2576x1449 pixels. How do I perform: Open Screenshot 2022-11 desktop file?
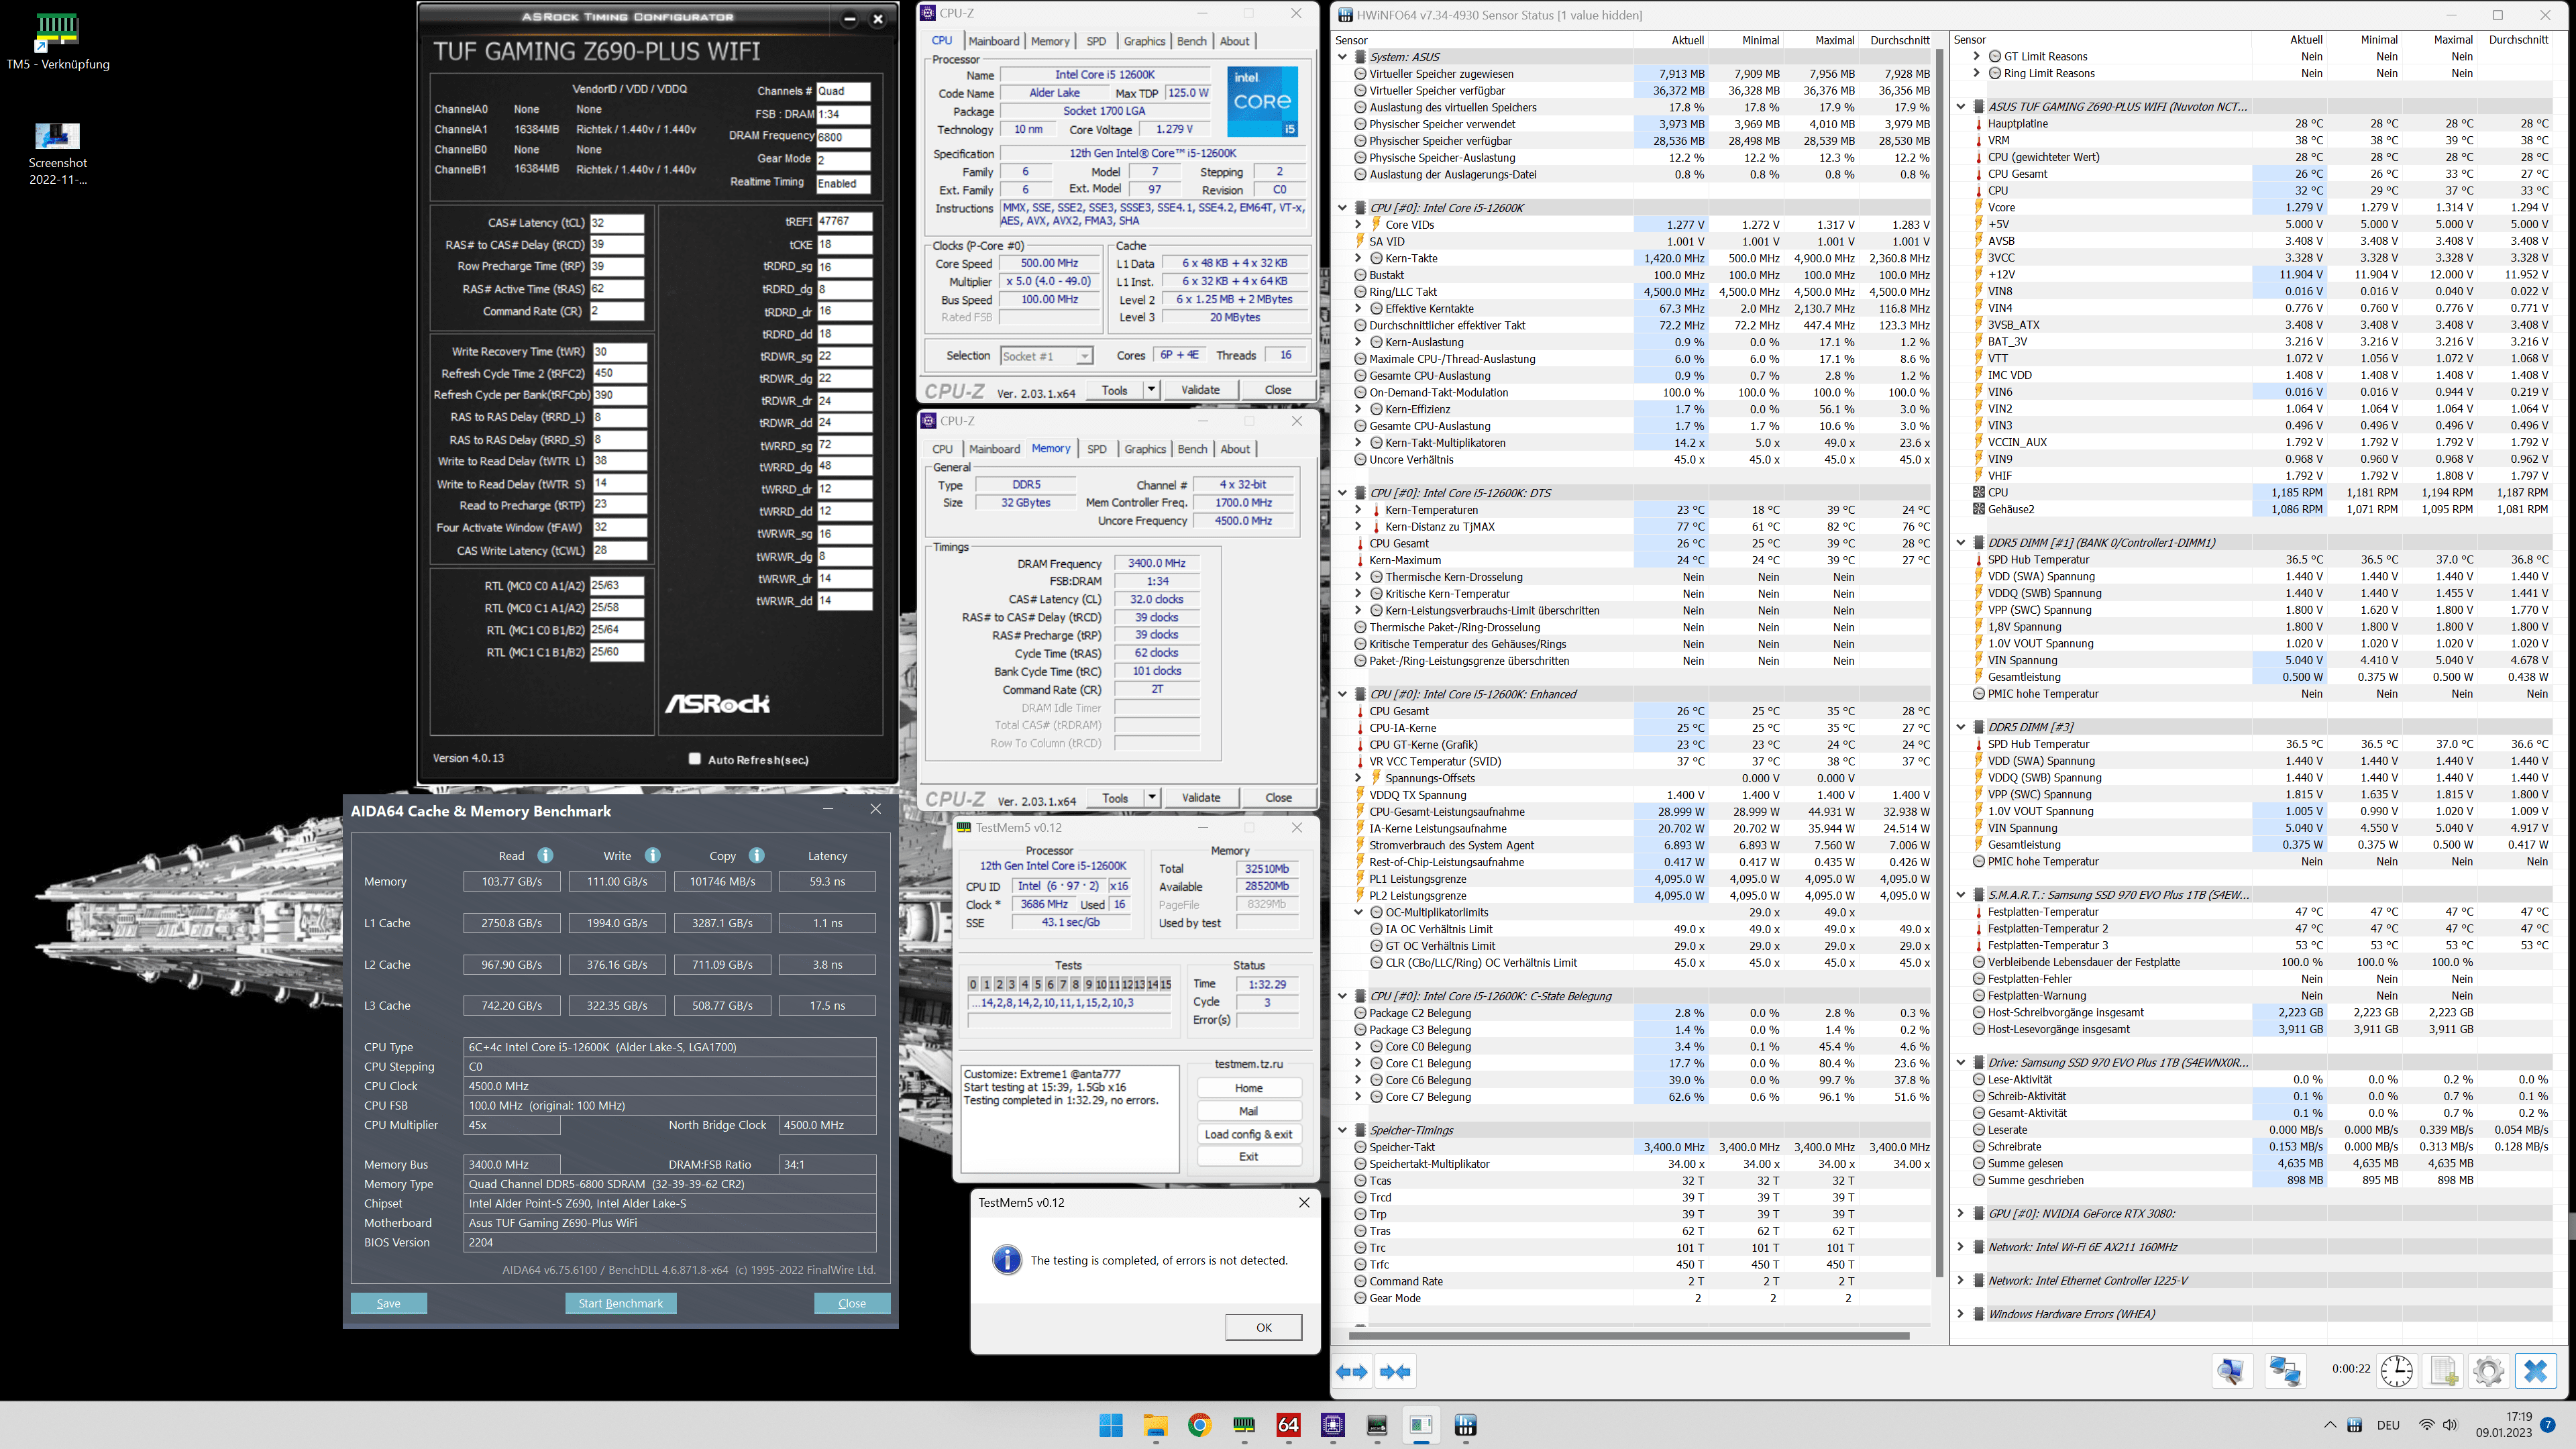57,153
